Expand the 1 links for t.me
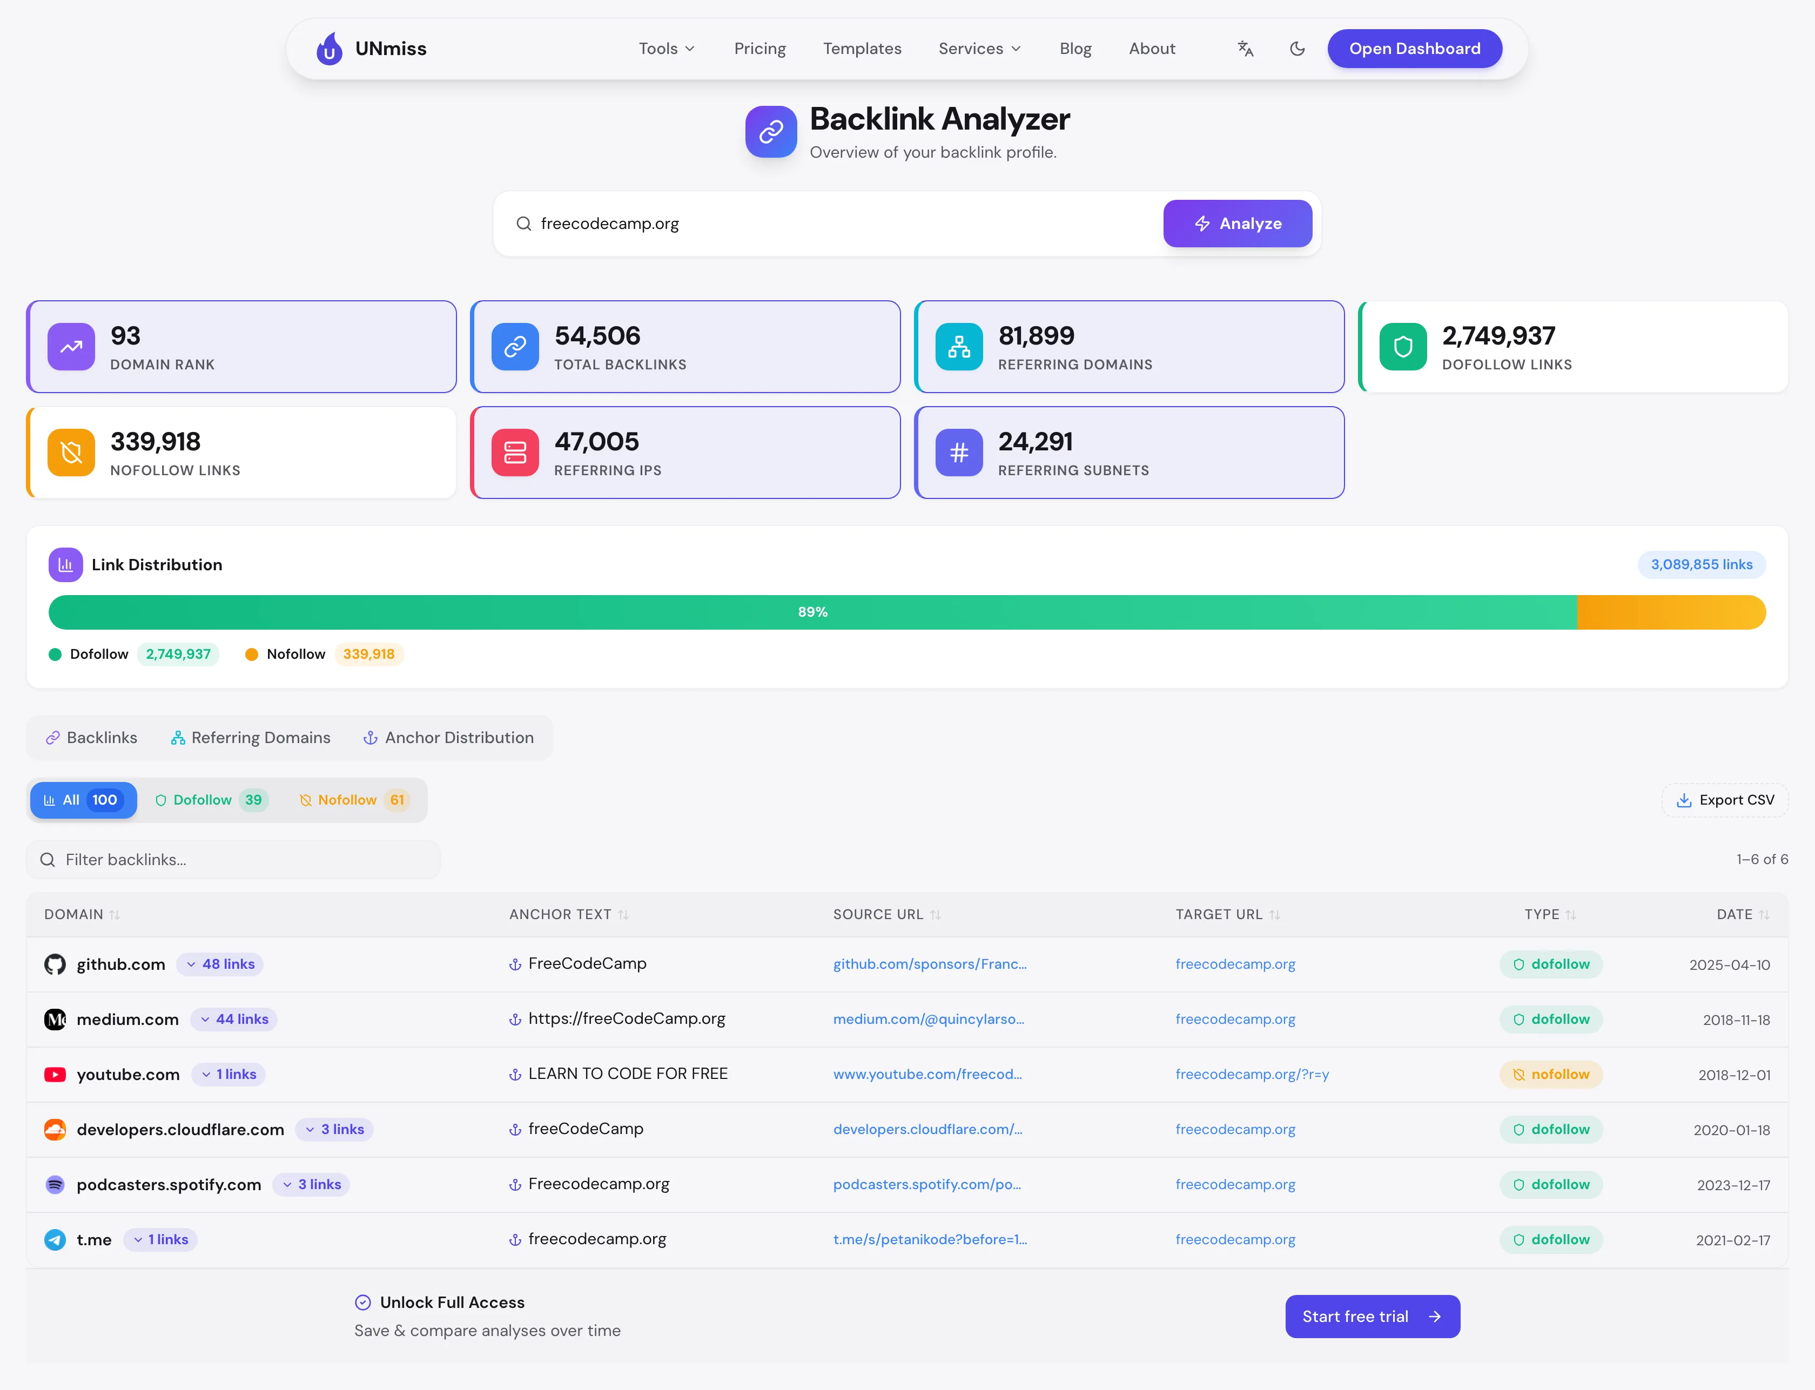 [x=160, y=1240]
